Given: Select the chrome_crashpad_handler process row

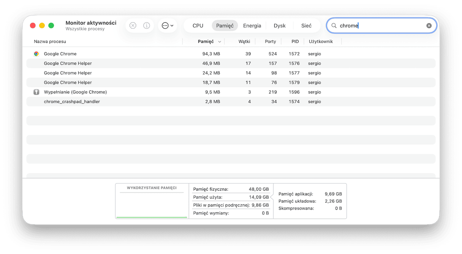Looking at the screenshot, I should pyautogui.click(x=231, y=102).
